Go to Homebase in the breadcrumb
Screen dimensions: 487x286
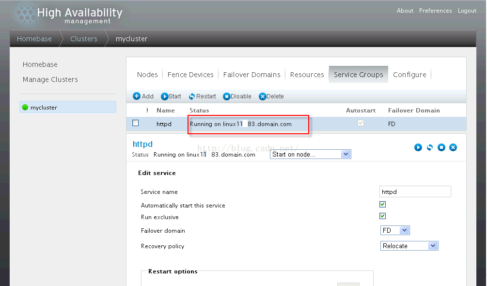(x=34, y=39)
